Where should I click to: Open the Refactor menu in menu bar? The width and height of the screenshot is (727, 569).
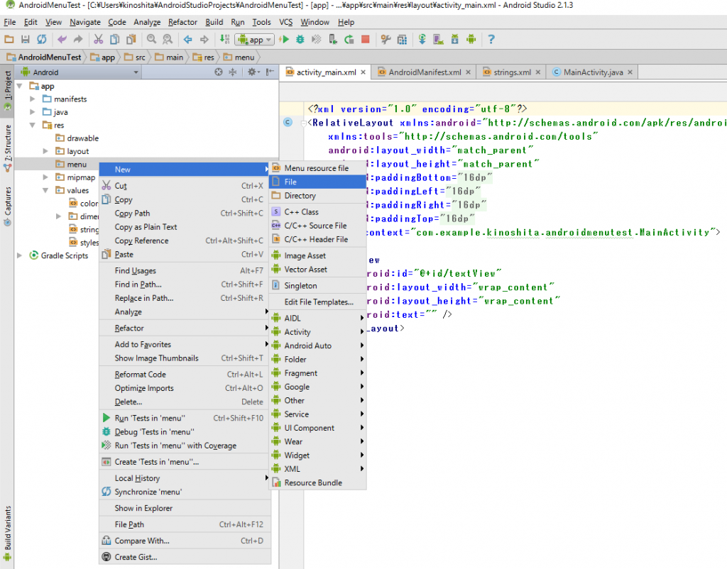182,22
